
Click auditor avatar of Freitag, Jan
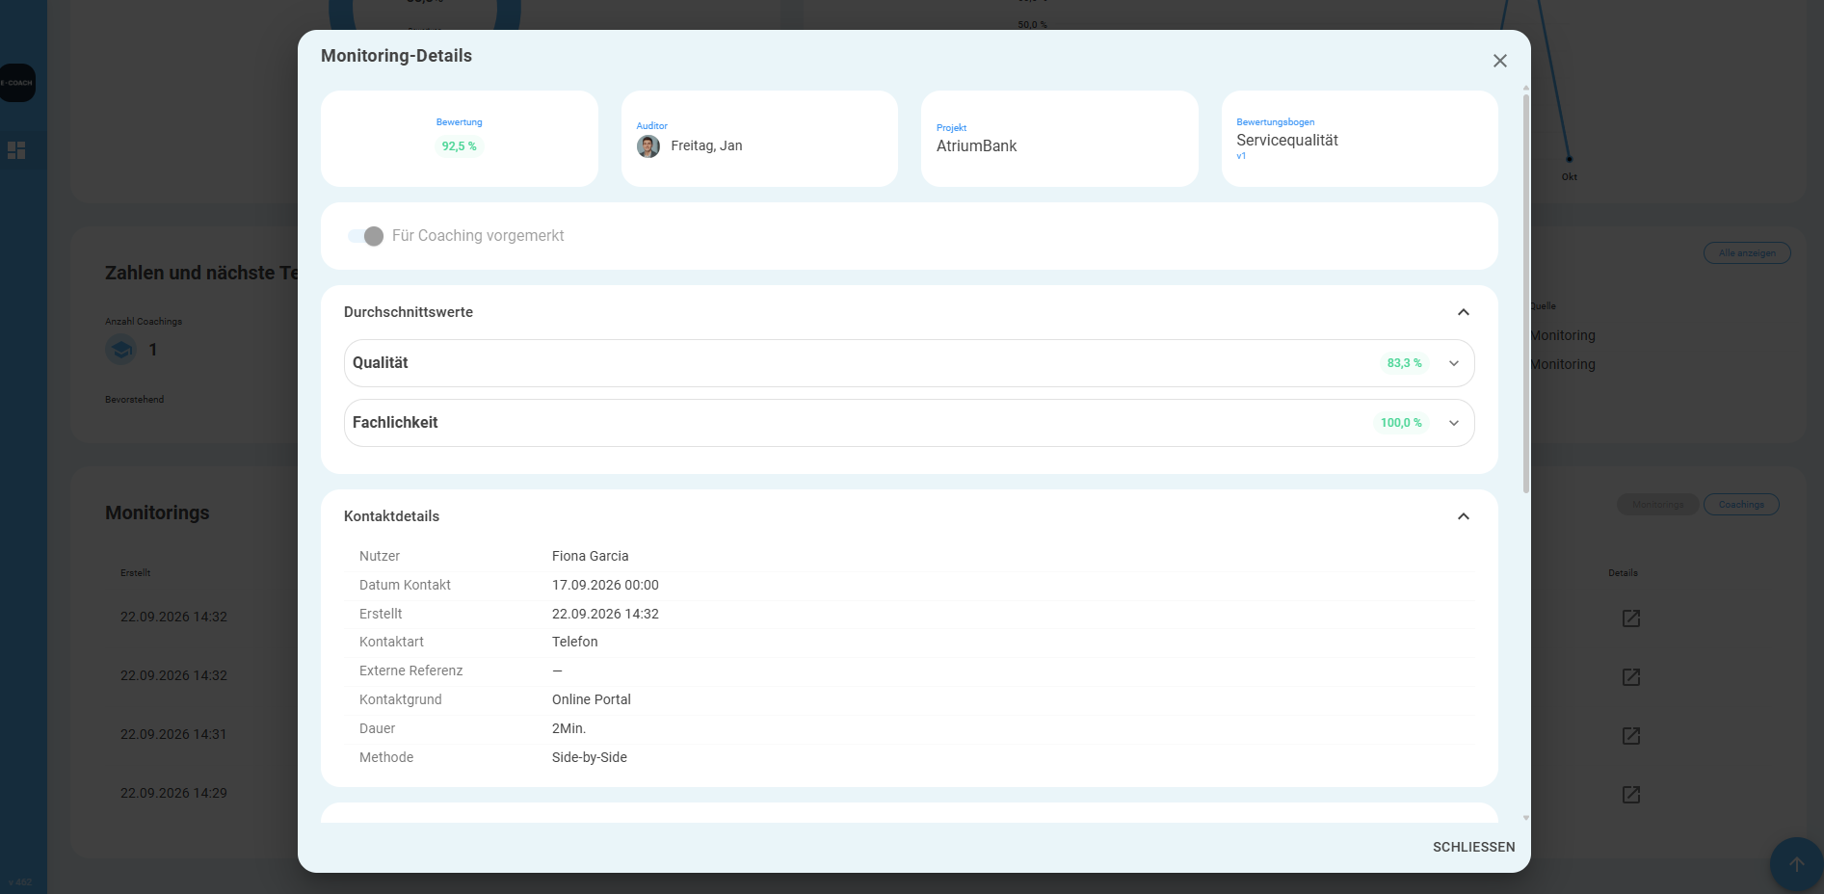(648, 146)
